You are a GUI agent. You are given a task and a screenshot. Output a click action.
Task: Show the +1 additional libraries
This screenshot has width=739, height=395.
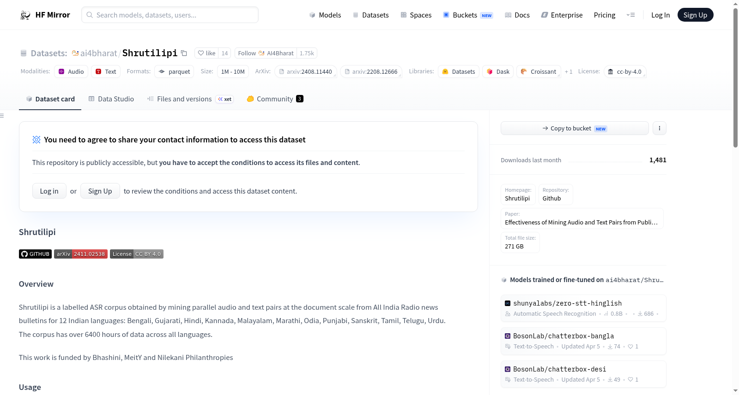pyautogui.click(x=569, y=71)
